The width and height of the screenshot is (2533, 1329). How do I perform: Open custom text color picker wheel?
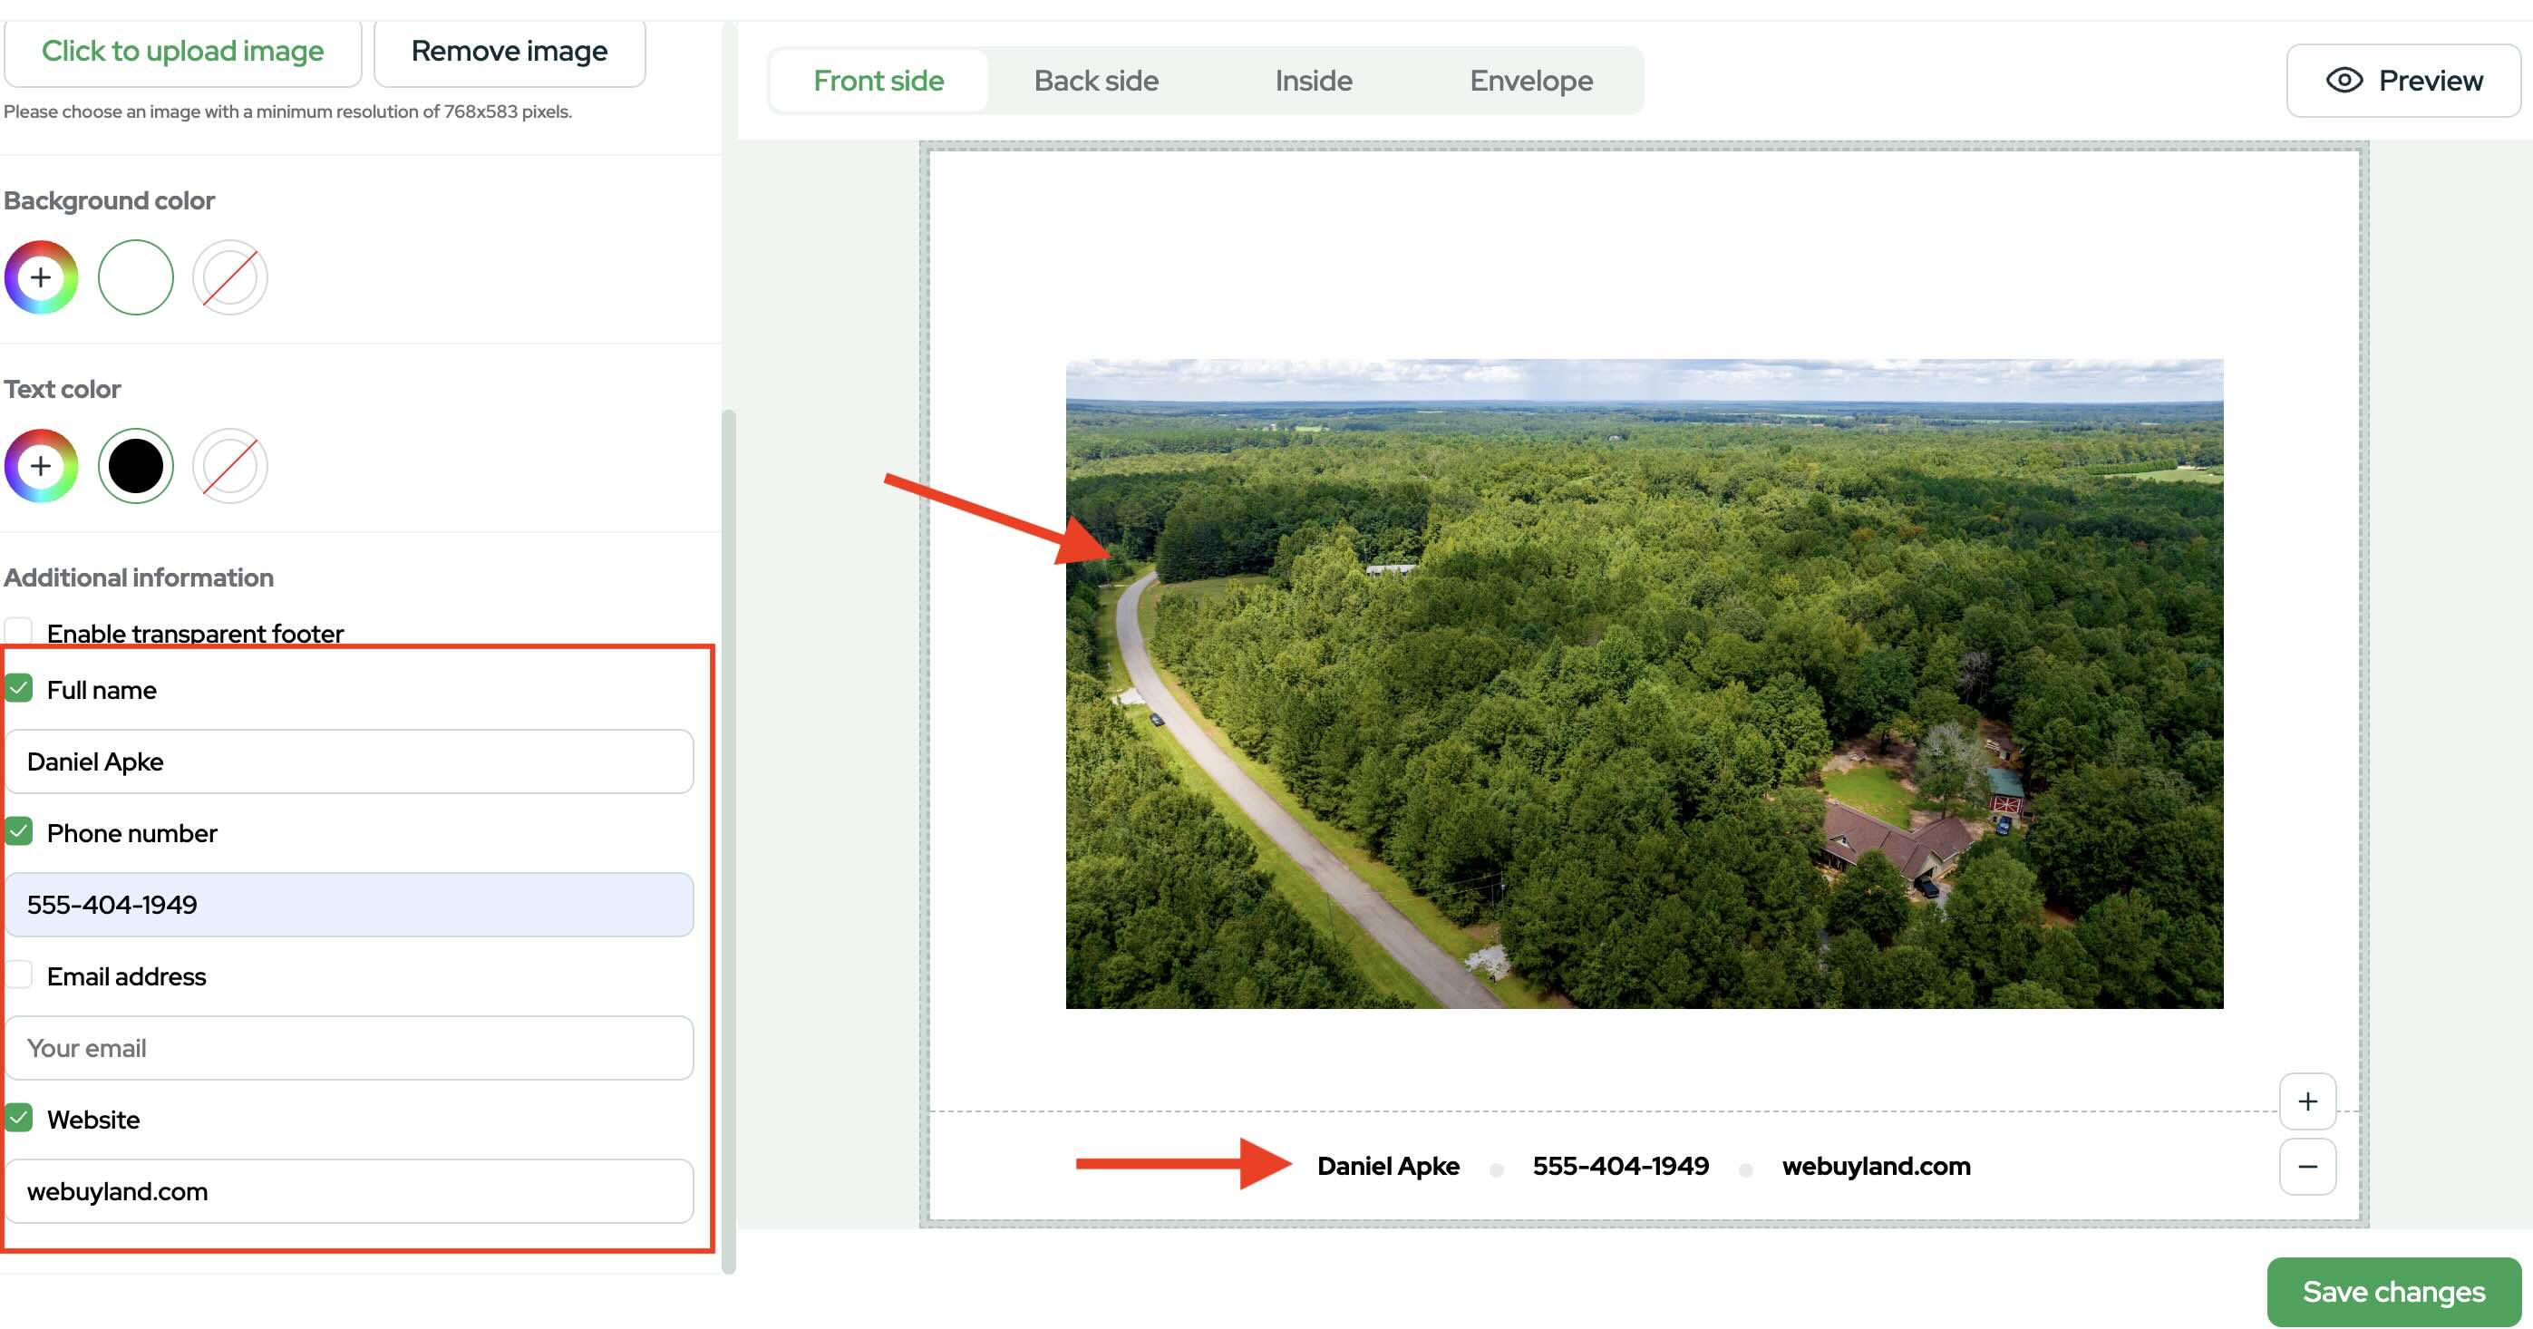pos(40,466)
